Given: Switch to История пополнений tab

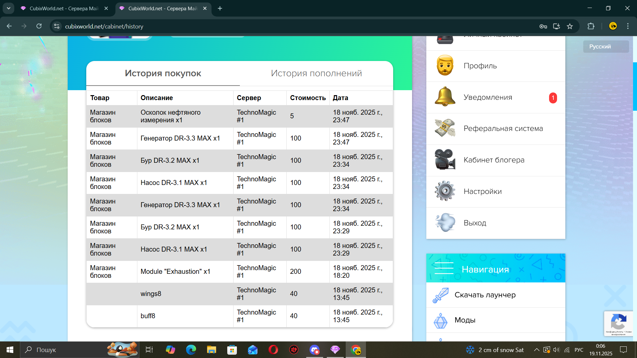Looking at the screenshot, I should pyautogui.click(x=316, y=73).
